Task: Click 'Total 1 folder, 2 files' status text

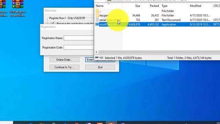Action: pos(189,58)
